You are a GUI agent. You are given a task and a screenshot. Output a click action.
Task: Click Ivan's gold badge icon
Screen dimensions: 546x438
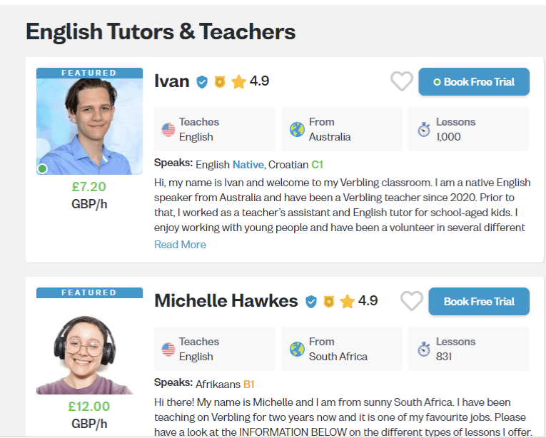220,82
